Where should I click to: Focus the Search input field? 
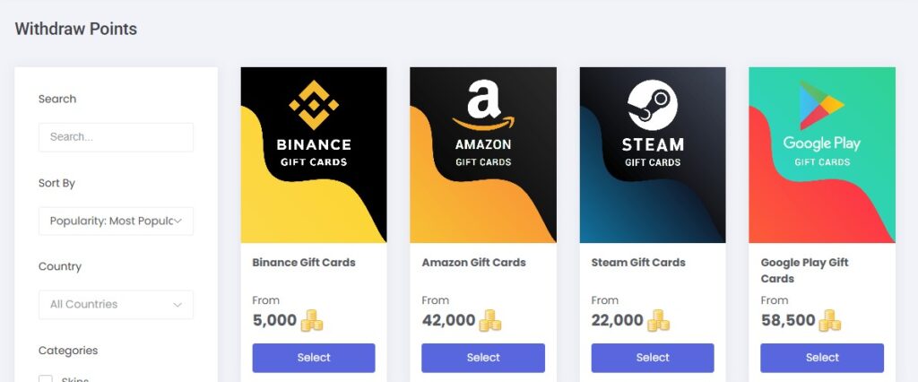tap(116, 137)
